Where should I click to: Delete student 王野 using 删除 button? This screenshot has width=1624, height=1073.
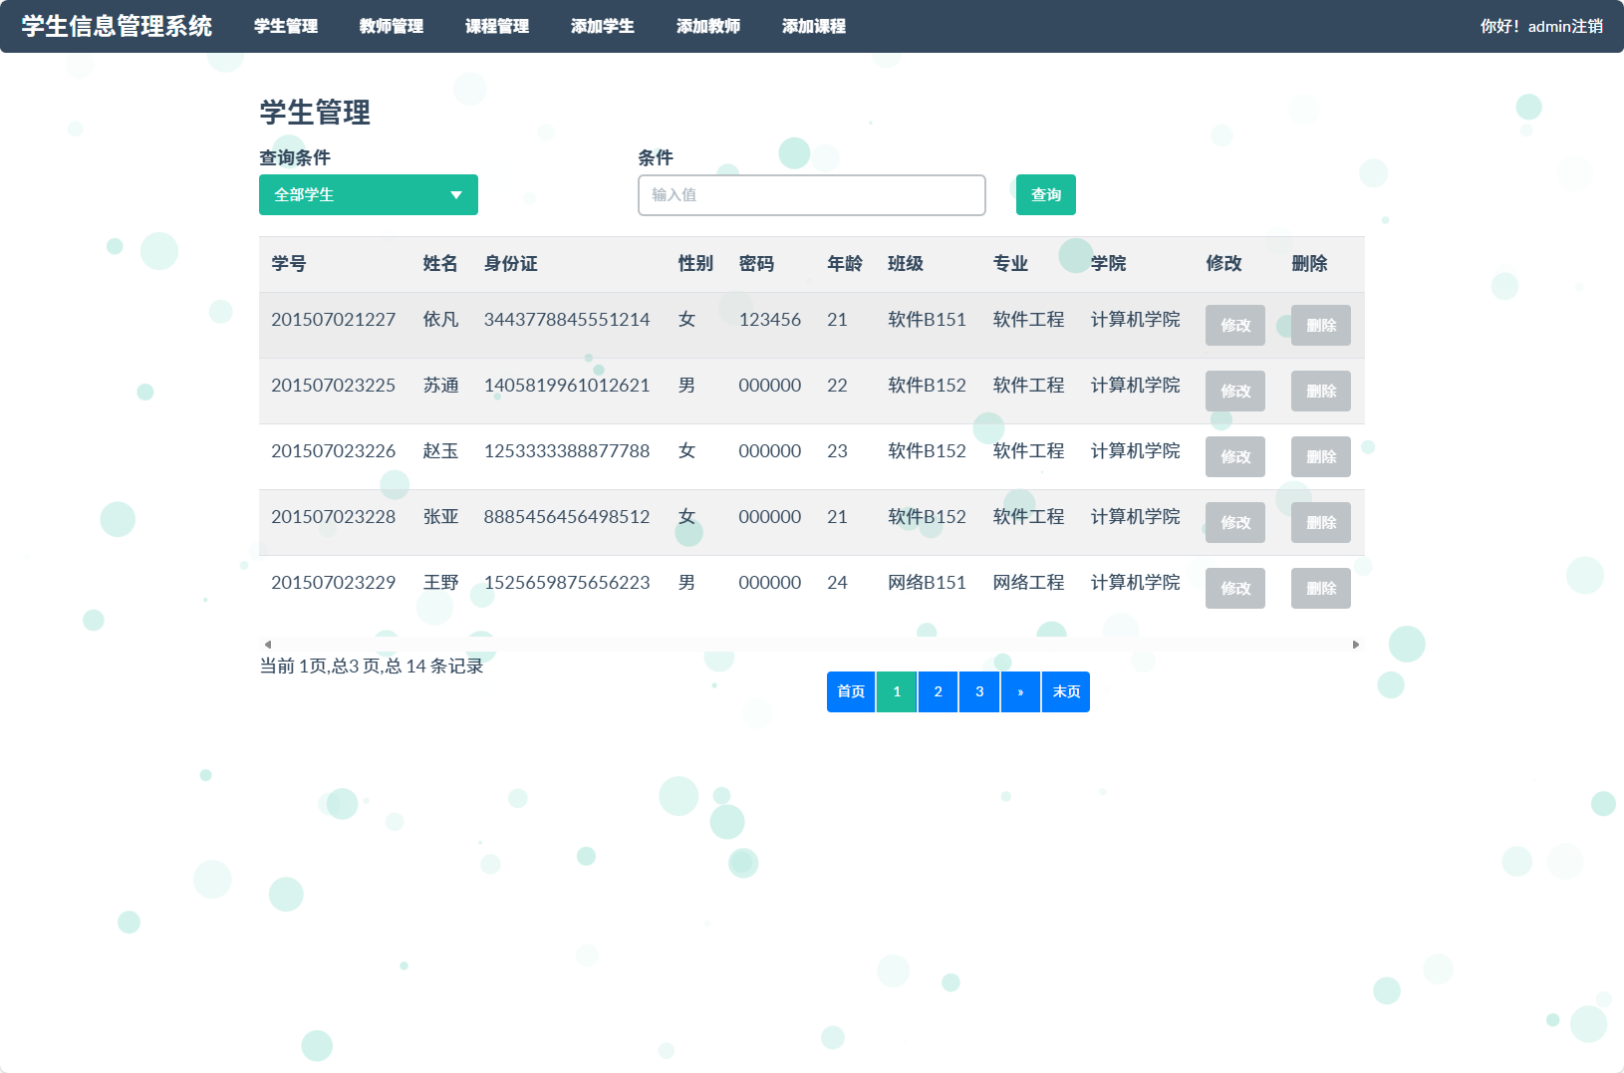click(1320, 588)
